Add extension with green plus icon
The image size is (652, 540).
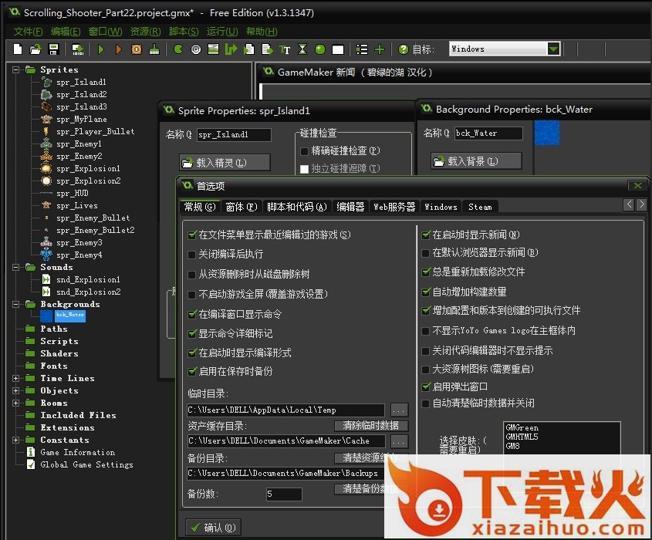coord(380,49)
